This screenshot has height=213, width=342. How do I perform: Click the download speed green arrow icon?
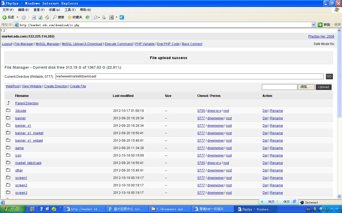[262, 202]
